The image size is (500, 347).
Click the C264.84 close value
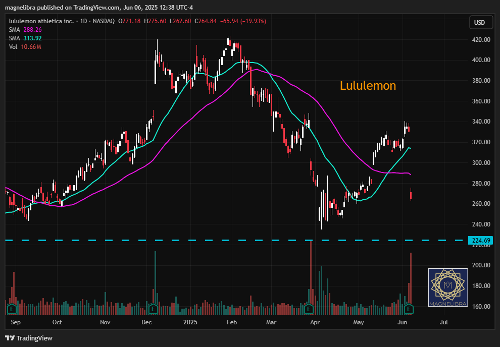(206, 21)
